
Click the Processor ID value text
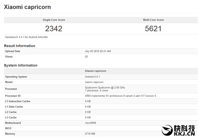click(x=120, y=96)
